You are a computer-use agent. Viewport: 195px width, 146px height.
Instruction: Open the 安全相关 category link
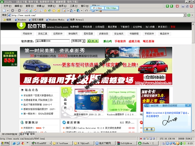pos(119,34)
